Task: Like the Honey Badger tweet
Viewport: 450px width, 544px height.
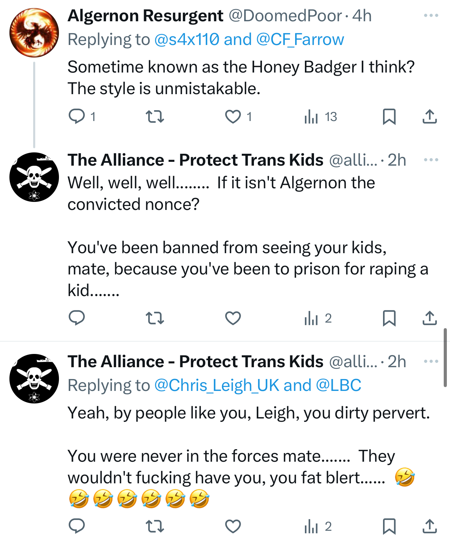Action: (233, 116)
